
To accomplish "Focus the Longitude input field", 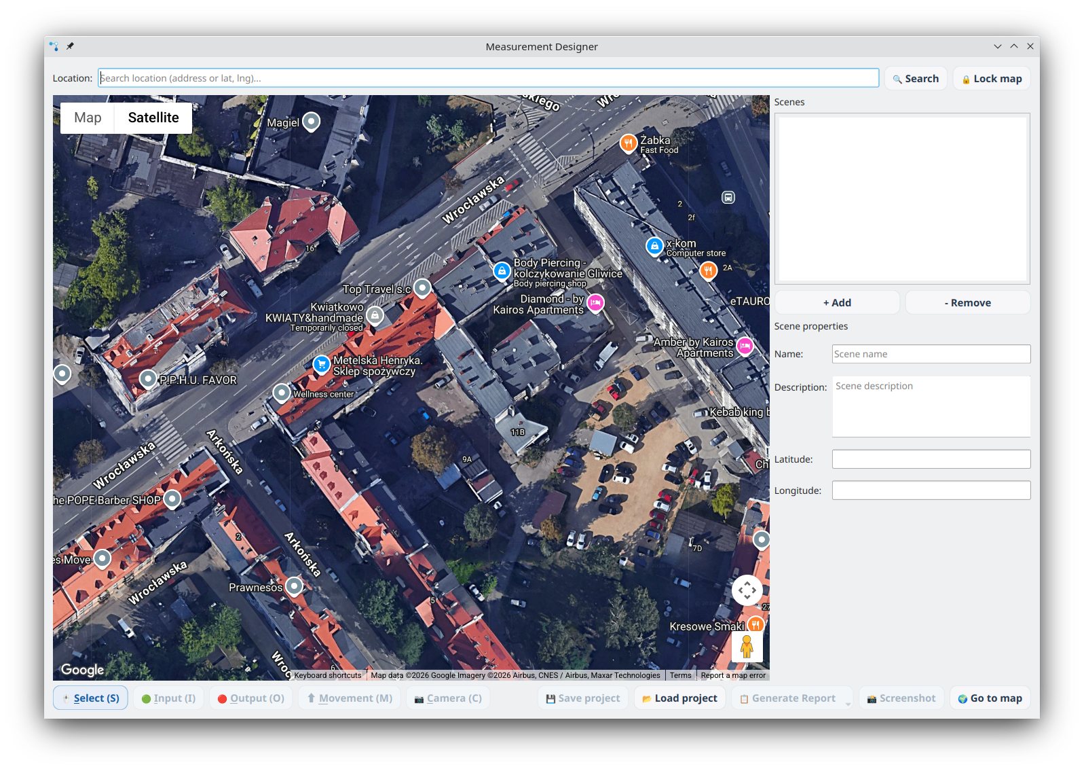I will coord(931,490).
